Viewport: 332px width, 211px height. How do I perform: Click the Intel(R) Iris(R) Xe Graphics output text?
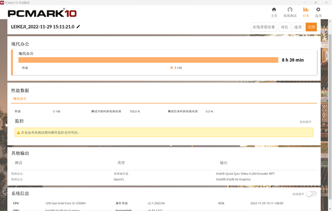[x=233, y=179]
